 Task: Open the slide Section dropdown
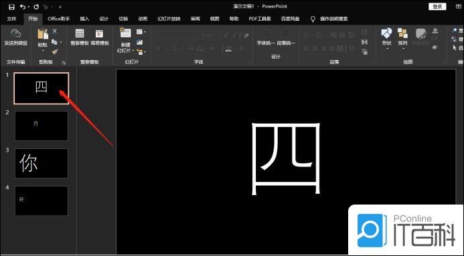[x=141, y=52]
